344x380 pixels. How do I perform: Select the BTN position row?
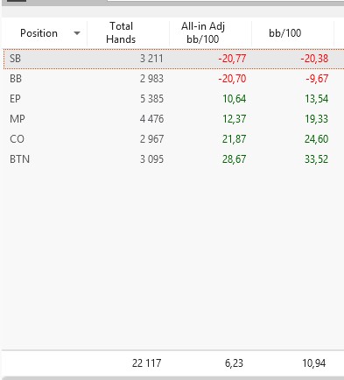coord(173,159)
